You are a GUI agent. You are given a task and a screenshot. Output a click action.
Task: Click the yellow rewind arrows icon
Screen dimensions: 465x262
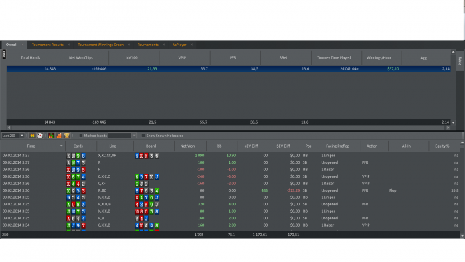pyautogui.click(x=32, y=136)
